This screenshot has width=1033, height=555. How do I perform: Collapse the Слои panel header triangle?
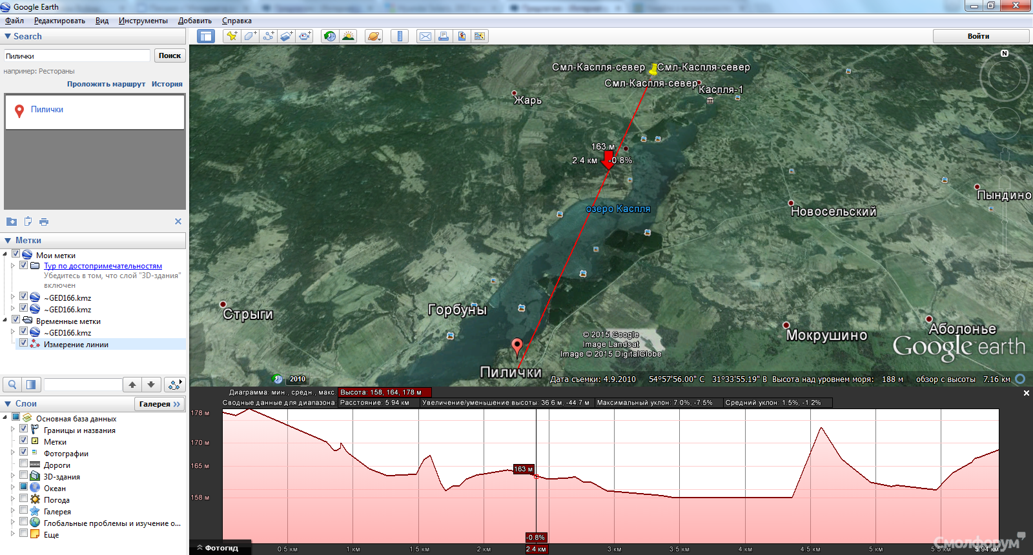[x=8, y=403]
